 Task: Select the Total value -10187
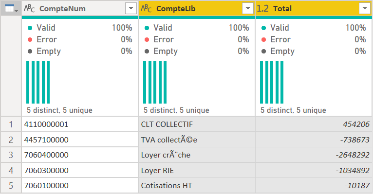click(x=314, y=185)
